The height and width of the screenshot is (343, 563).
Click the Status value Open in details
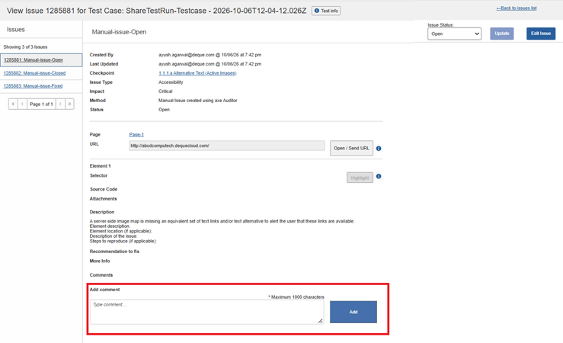[x=164, y=110]
